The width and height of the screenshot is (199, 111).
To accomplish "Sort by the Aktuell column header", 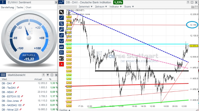I will click(x=38, y=79).
